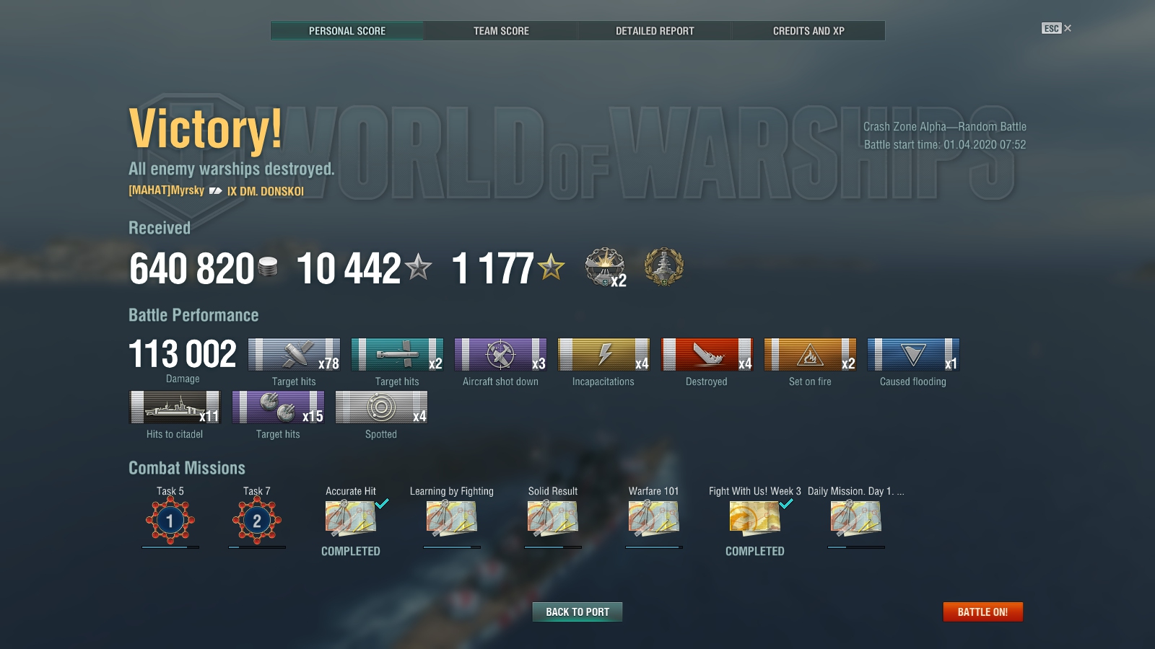Click the Destroyed x4 ribbon
Viewport: 1155px width, 649px height.
pyautogui.click(x=707, y=354)
